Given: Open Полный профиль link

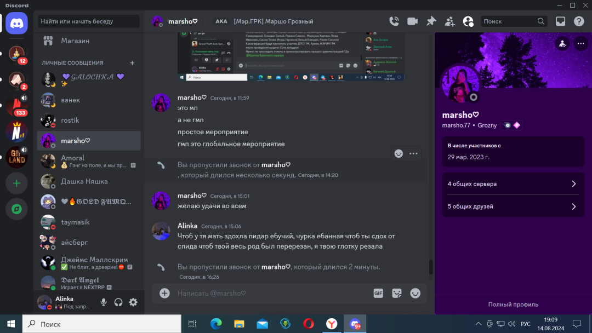Looking at the screenshot, I should [513, 305].
